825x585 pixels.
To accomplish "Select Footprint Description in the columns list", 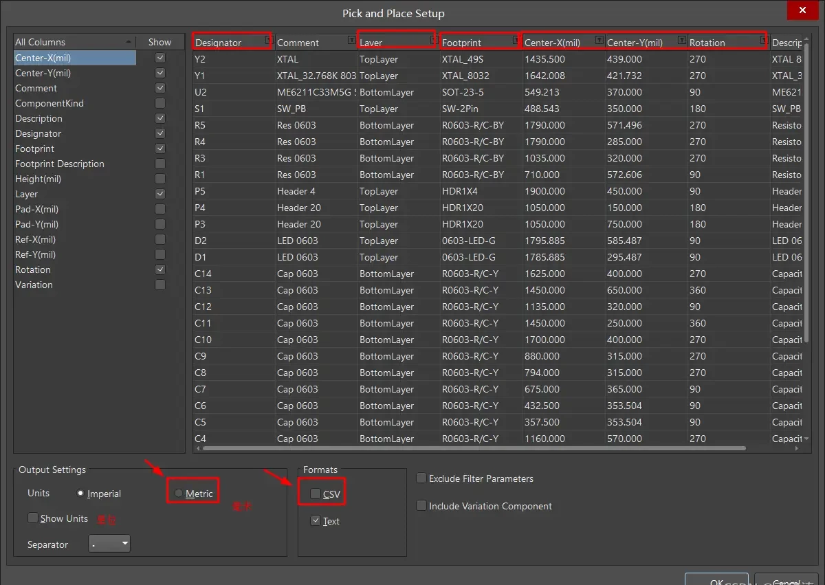I will 60,164.
